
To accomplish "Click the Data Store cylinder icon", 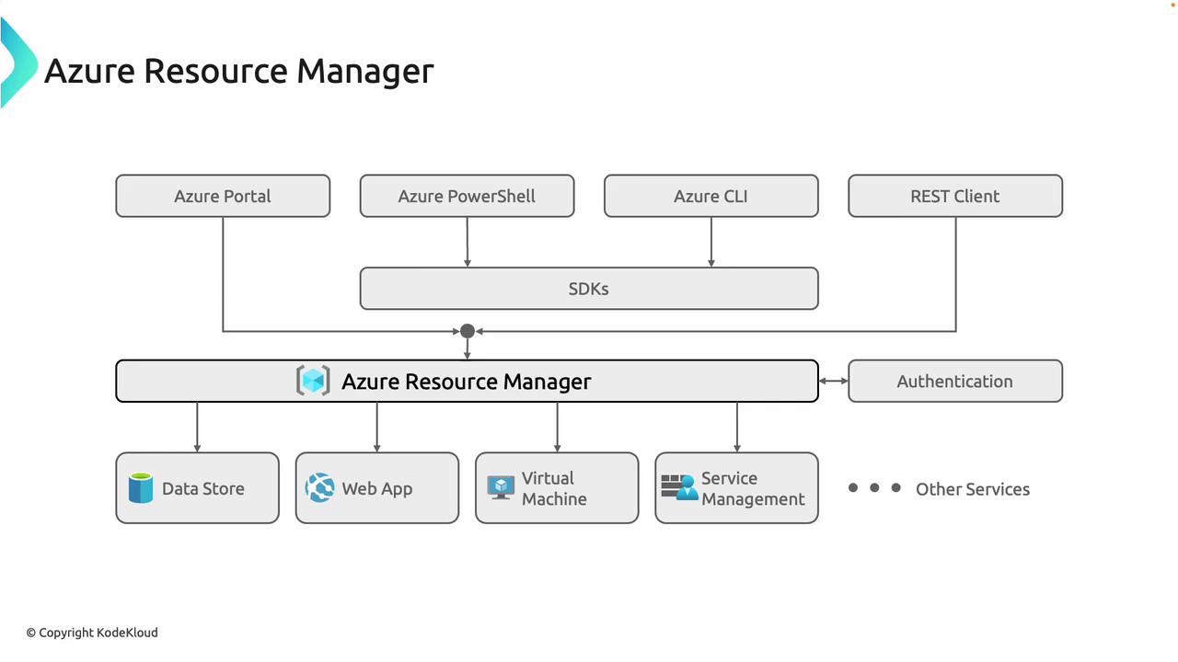I will coord(141,488).
